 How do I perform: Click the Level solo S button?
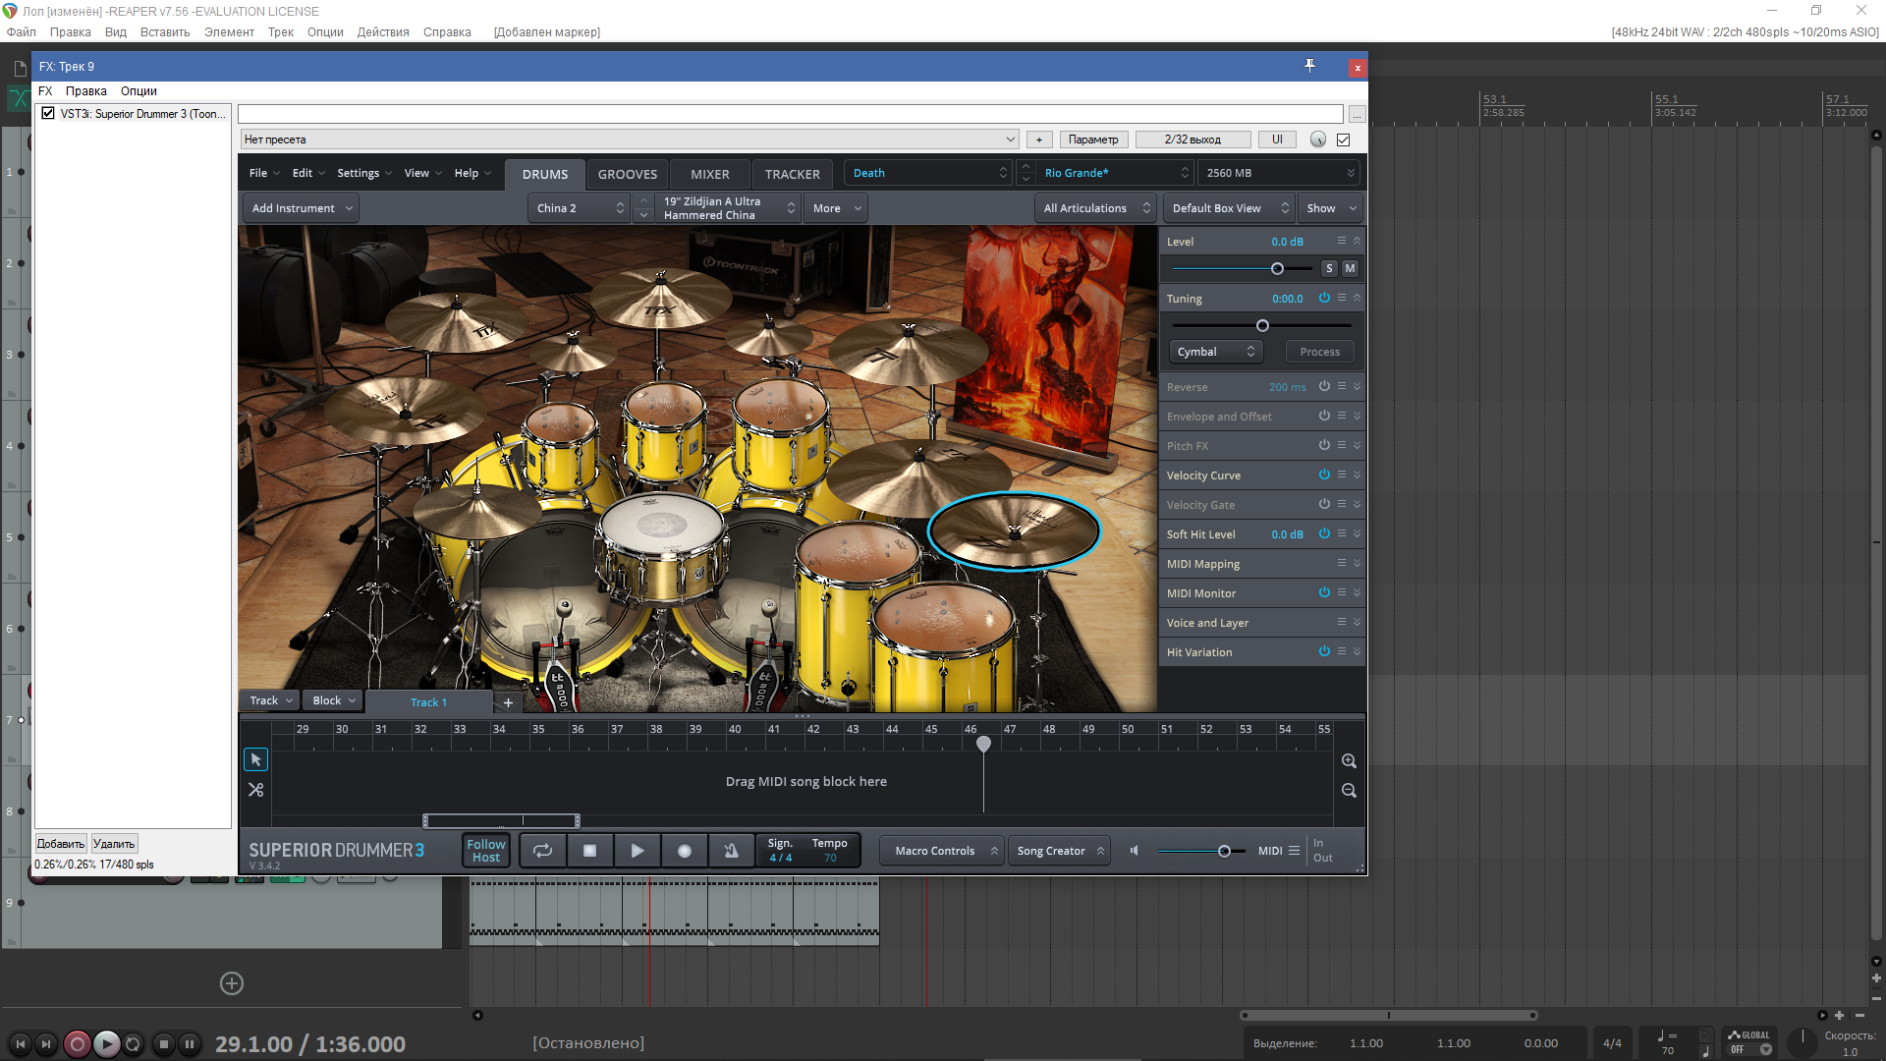point(1329,268)
